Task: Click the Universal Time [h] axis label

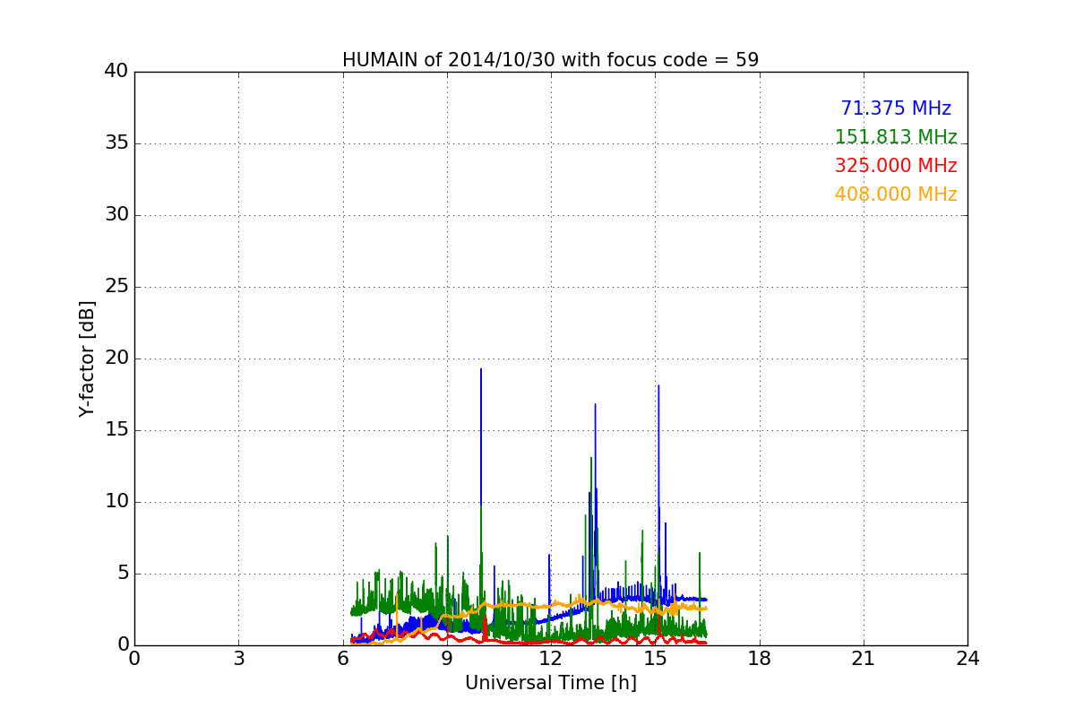Action: coord(550,683)
